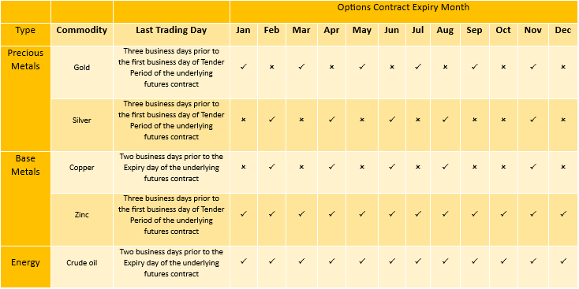The width and height of the screenshot is (579, 289).
Task: Click the Gold February cross mark
Action: (x=272, y=67)
